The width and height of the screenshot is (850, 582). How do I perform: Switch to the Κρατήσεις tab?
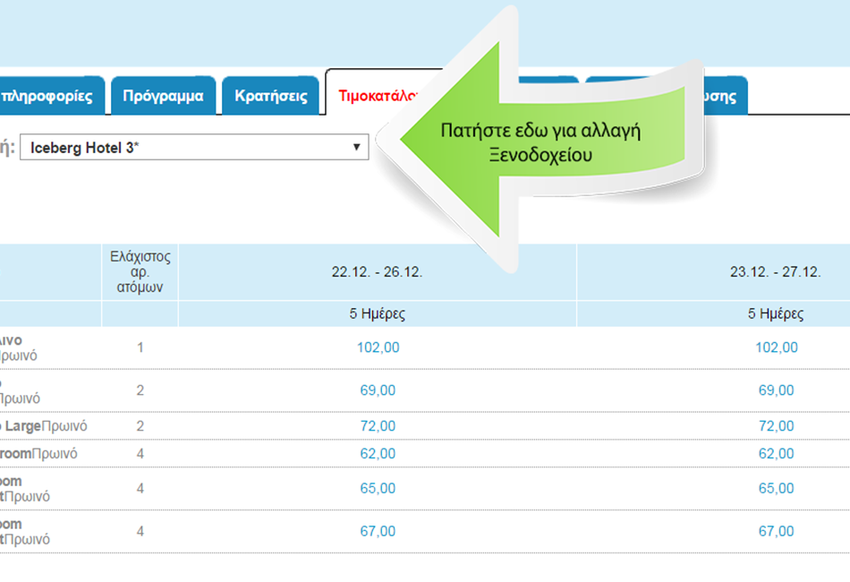270,96
